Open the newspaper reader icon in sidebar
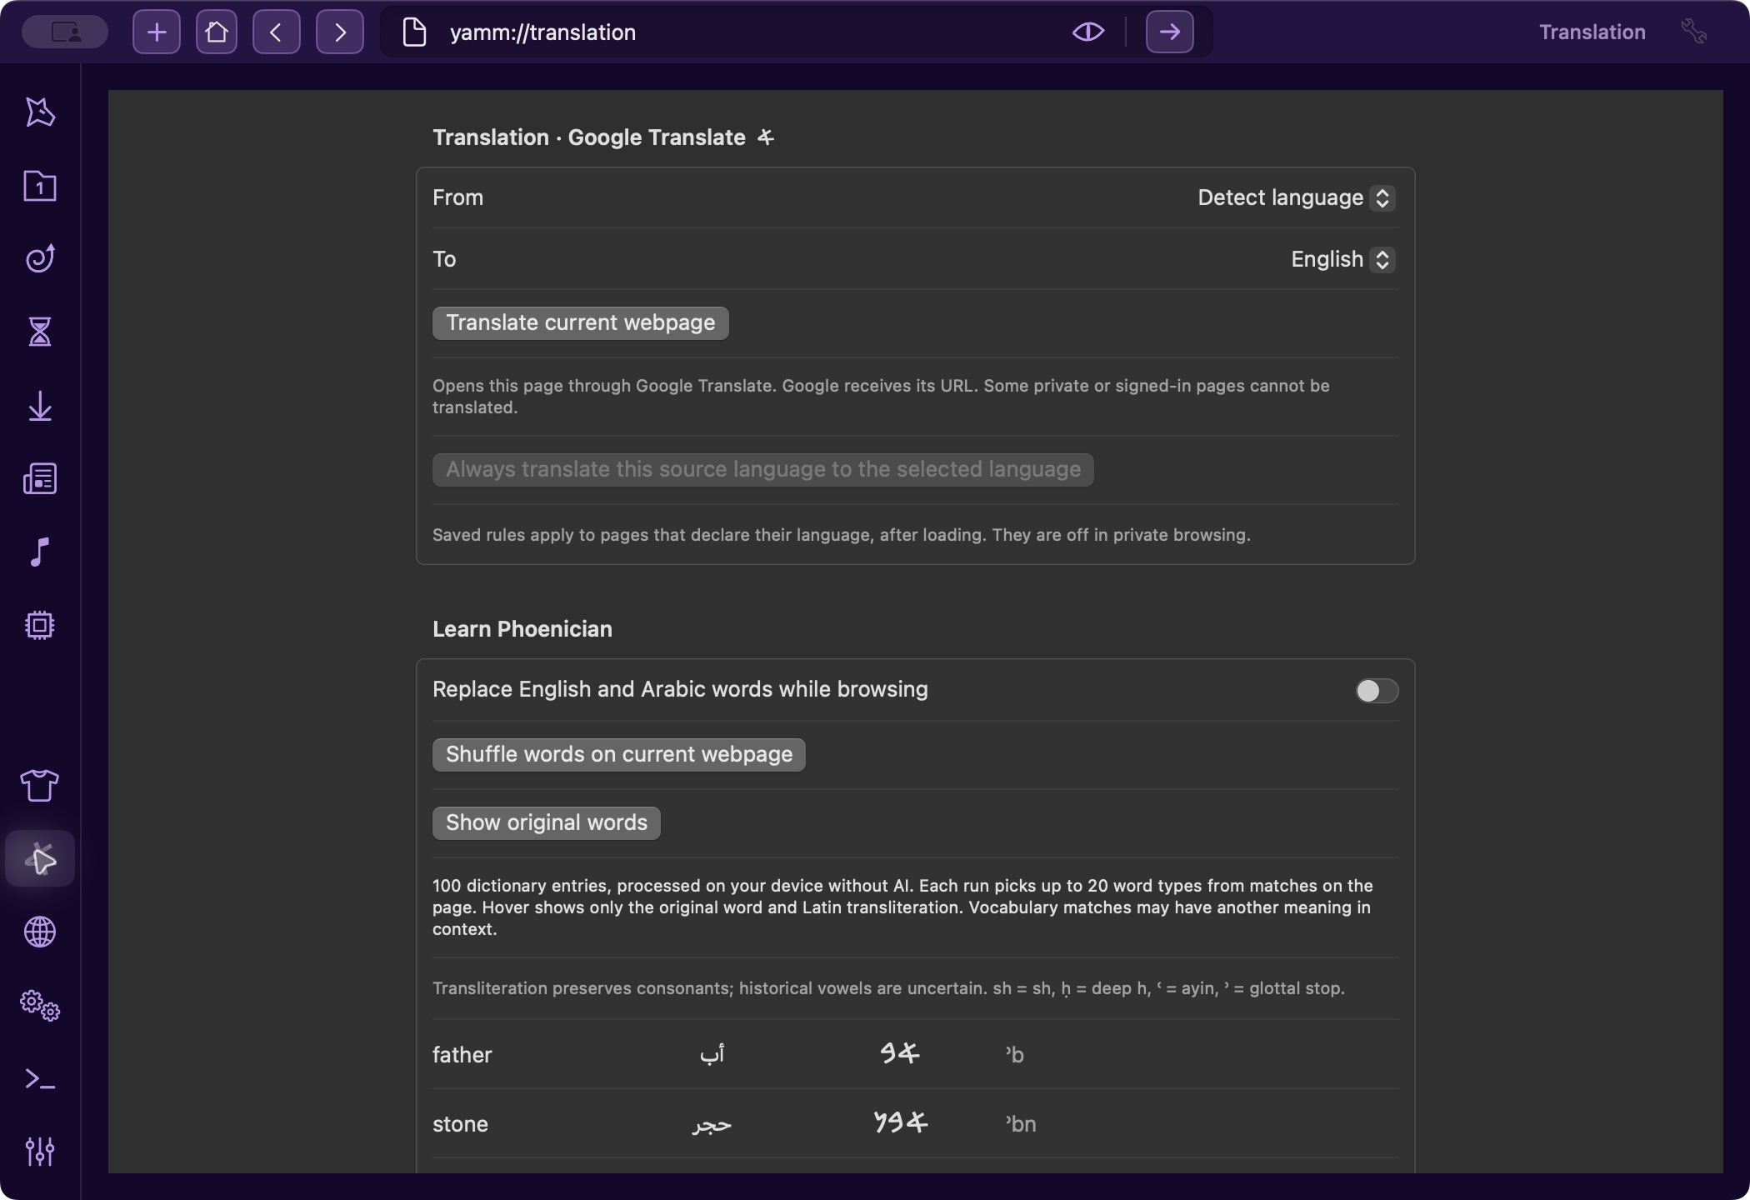1750x1200 pixels. tap(40, 479)
